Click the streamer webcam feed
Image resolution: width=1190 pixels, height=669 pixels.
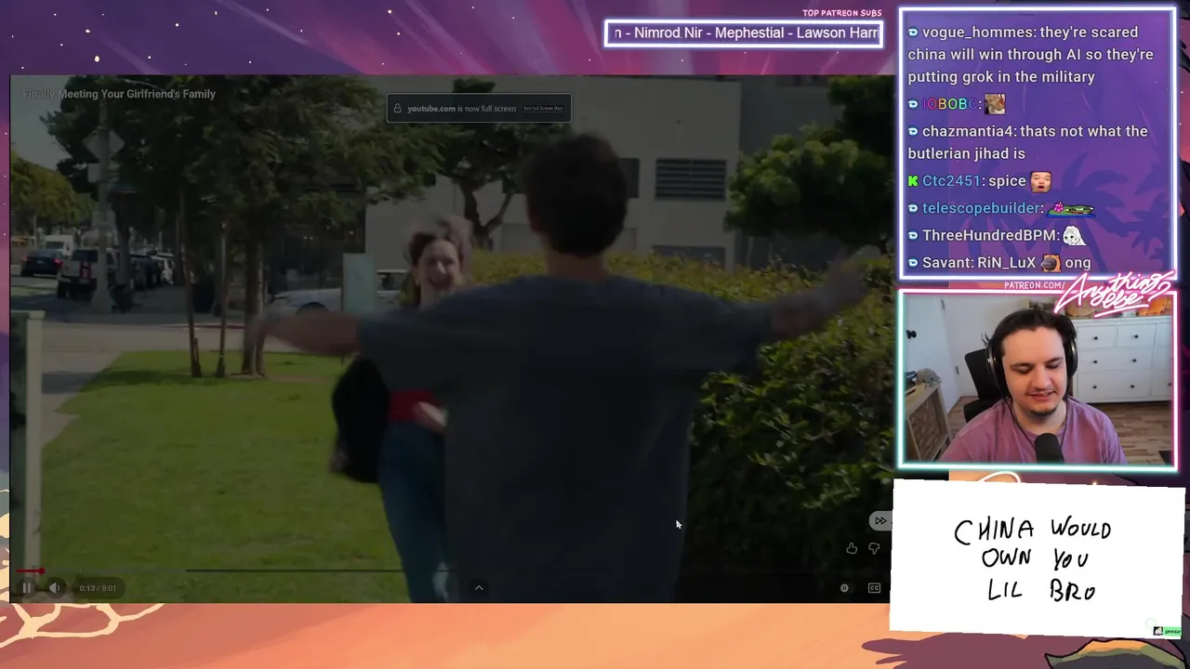(1038, 379)
